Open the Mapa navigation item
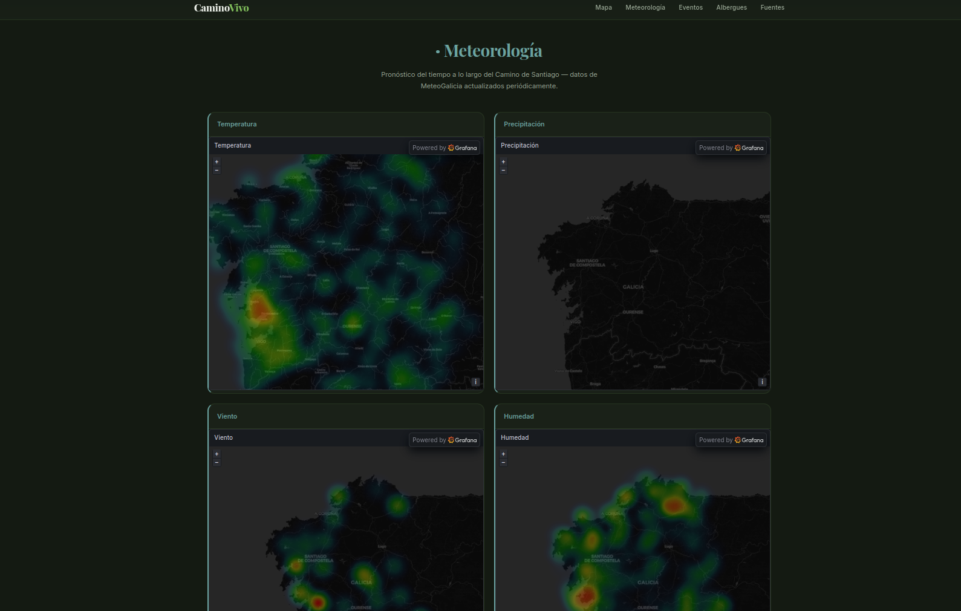Screen dimensions: 961x611 point(604,8)
